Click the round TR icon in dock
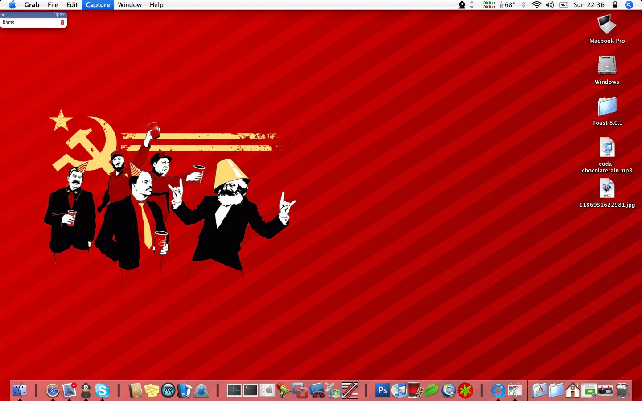Viewport: 642px width, 401px height. tap(169, 391)
